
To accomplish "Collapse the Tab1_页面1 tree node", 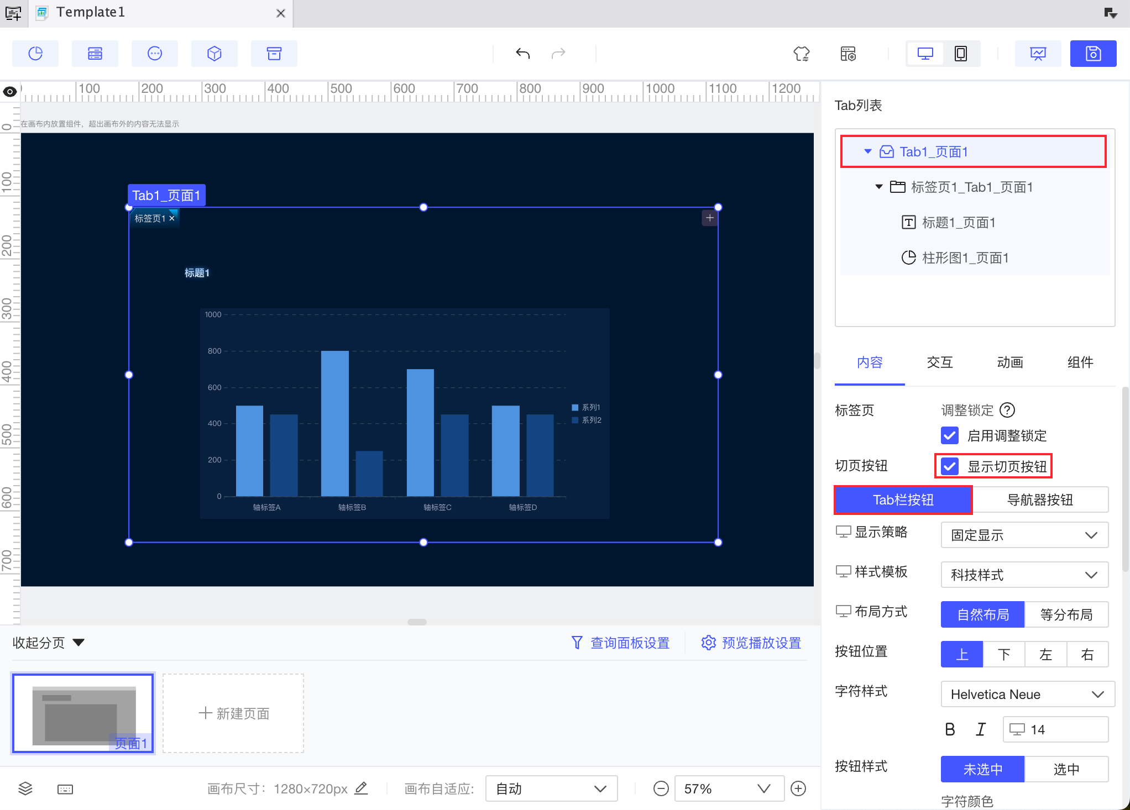I will tap(868, 151).
